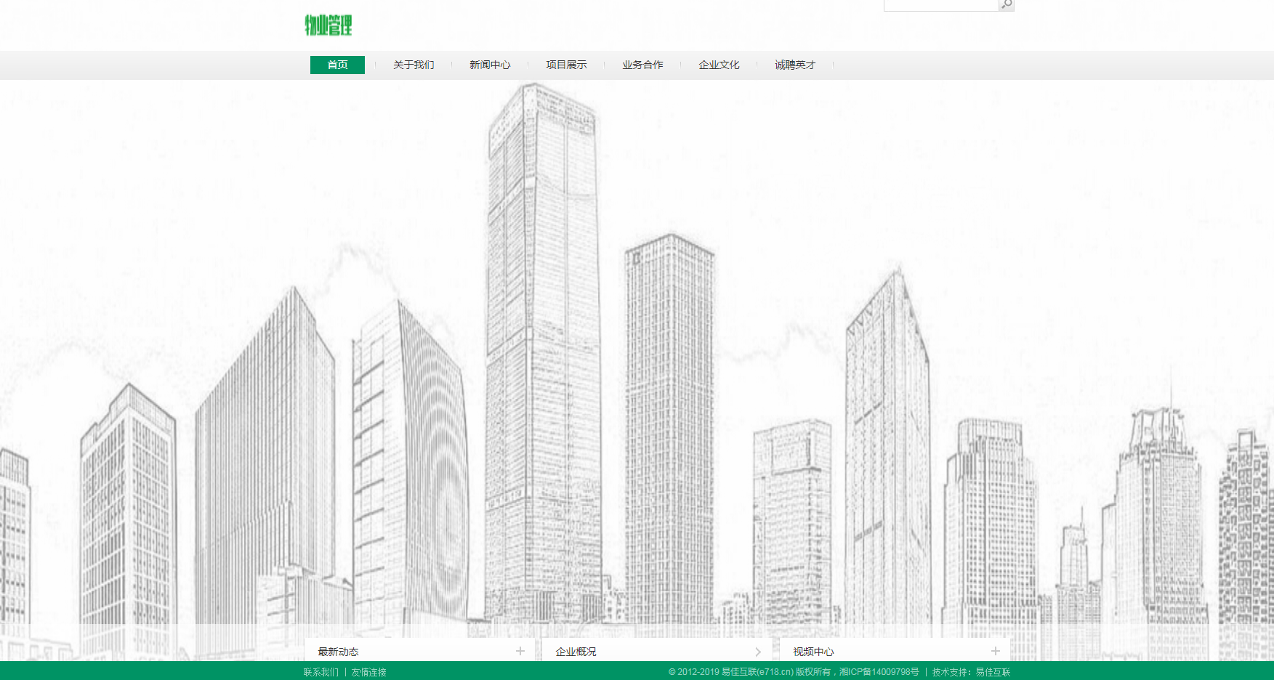Image resolution: width=1274 pixels, height=680 pixels.
Task: Click the 联系我们 footer link
Action: click(x=320, y=672)
